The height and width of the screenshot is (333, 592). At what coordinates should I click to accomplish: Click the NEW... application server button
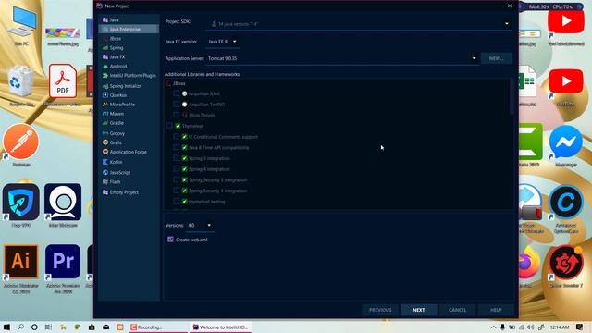(x=496, y=58)
